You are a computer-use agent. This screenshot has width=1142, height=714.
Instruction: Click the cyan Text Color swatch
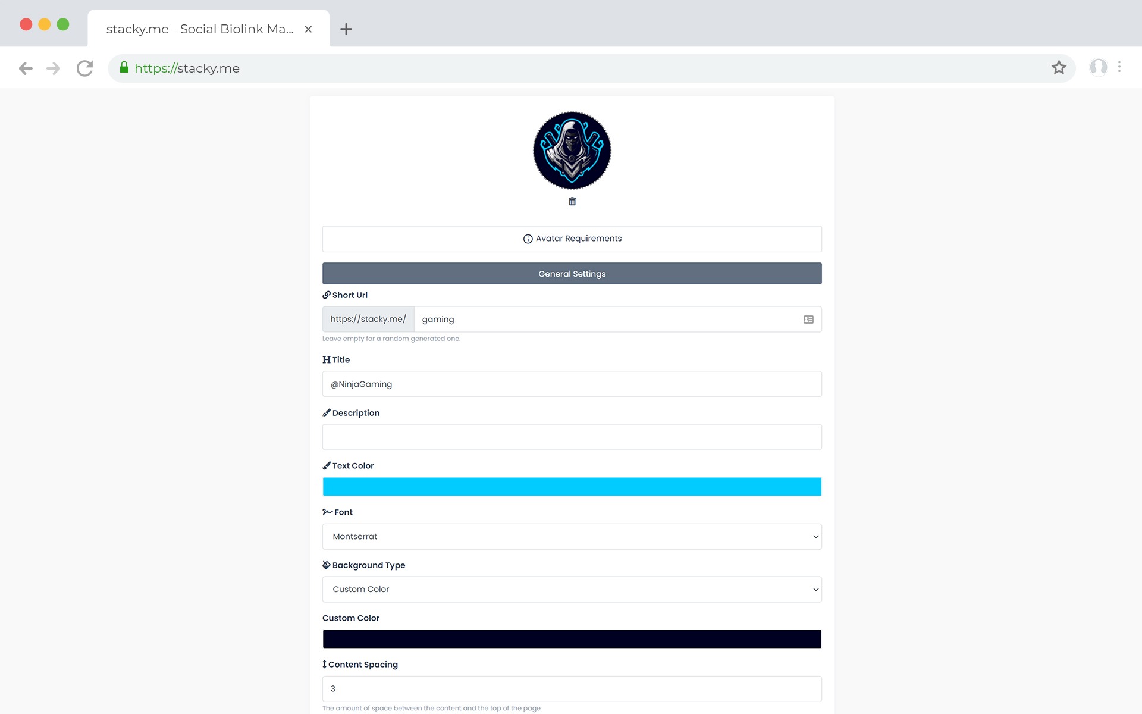[x=572, y=487]
